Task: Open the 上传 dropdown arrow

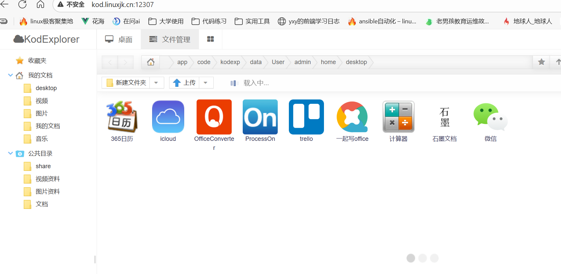Action: click(206, 83)
